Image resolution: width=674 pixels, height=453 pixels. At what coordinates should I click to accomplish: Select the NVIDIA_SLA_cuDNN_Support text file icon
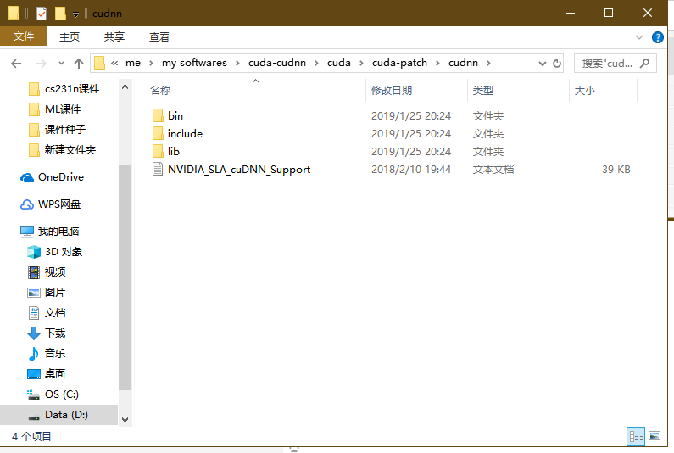[158, 169]
